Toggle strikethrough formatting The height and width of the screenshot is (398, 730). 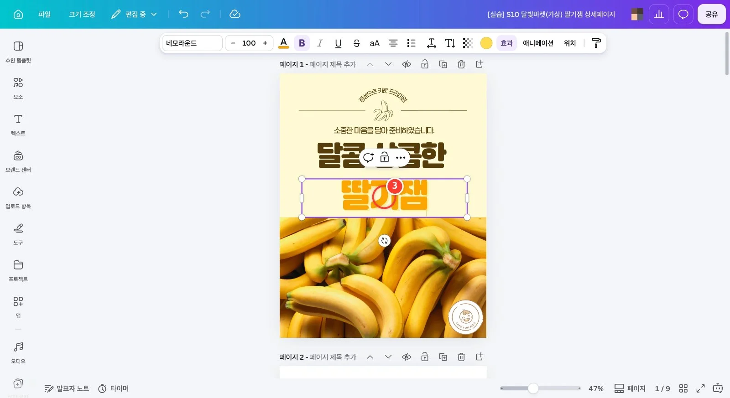(x=356, y=43)
